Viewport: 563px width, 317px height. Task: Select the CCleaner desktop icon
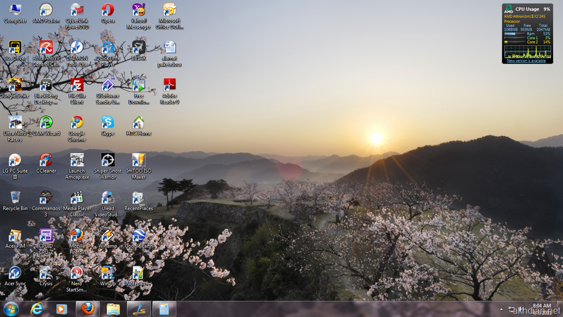coord(46,161)
